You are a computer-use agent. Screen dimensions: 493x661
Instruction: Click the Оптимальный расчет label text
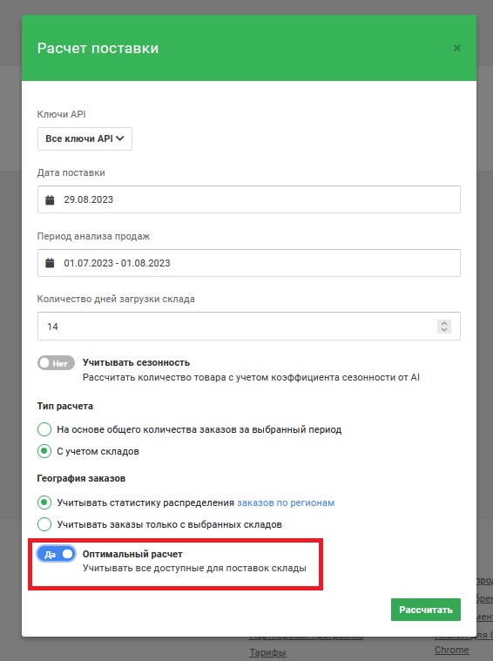coord(132,554)
